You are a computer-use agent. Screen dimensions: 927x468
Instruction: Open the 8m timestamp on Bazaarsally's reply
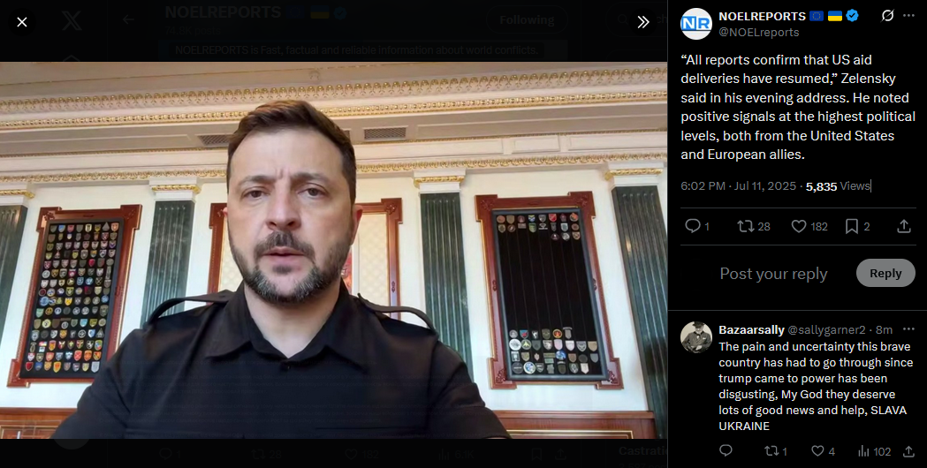(x=884, y=329)
